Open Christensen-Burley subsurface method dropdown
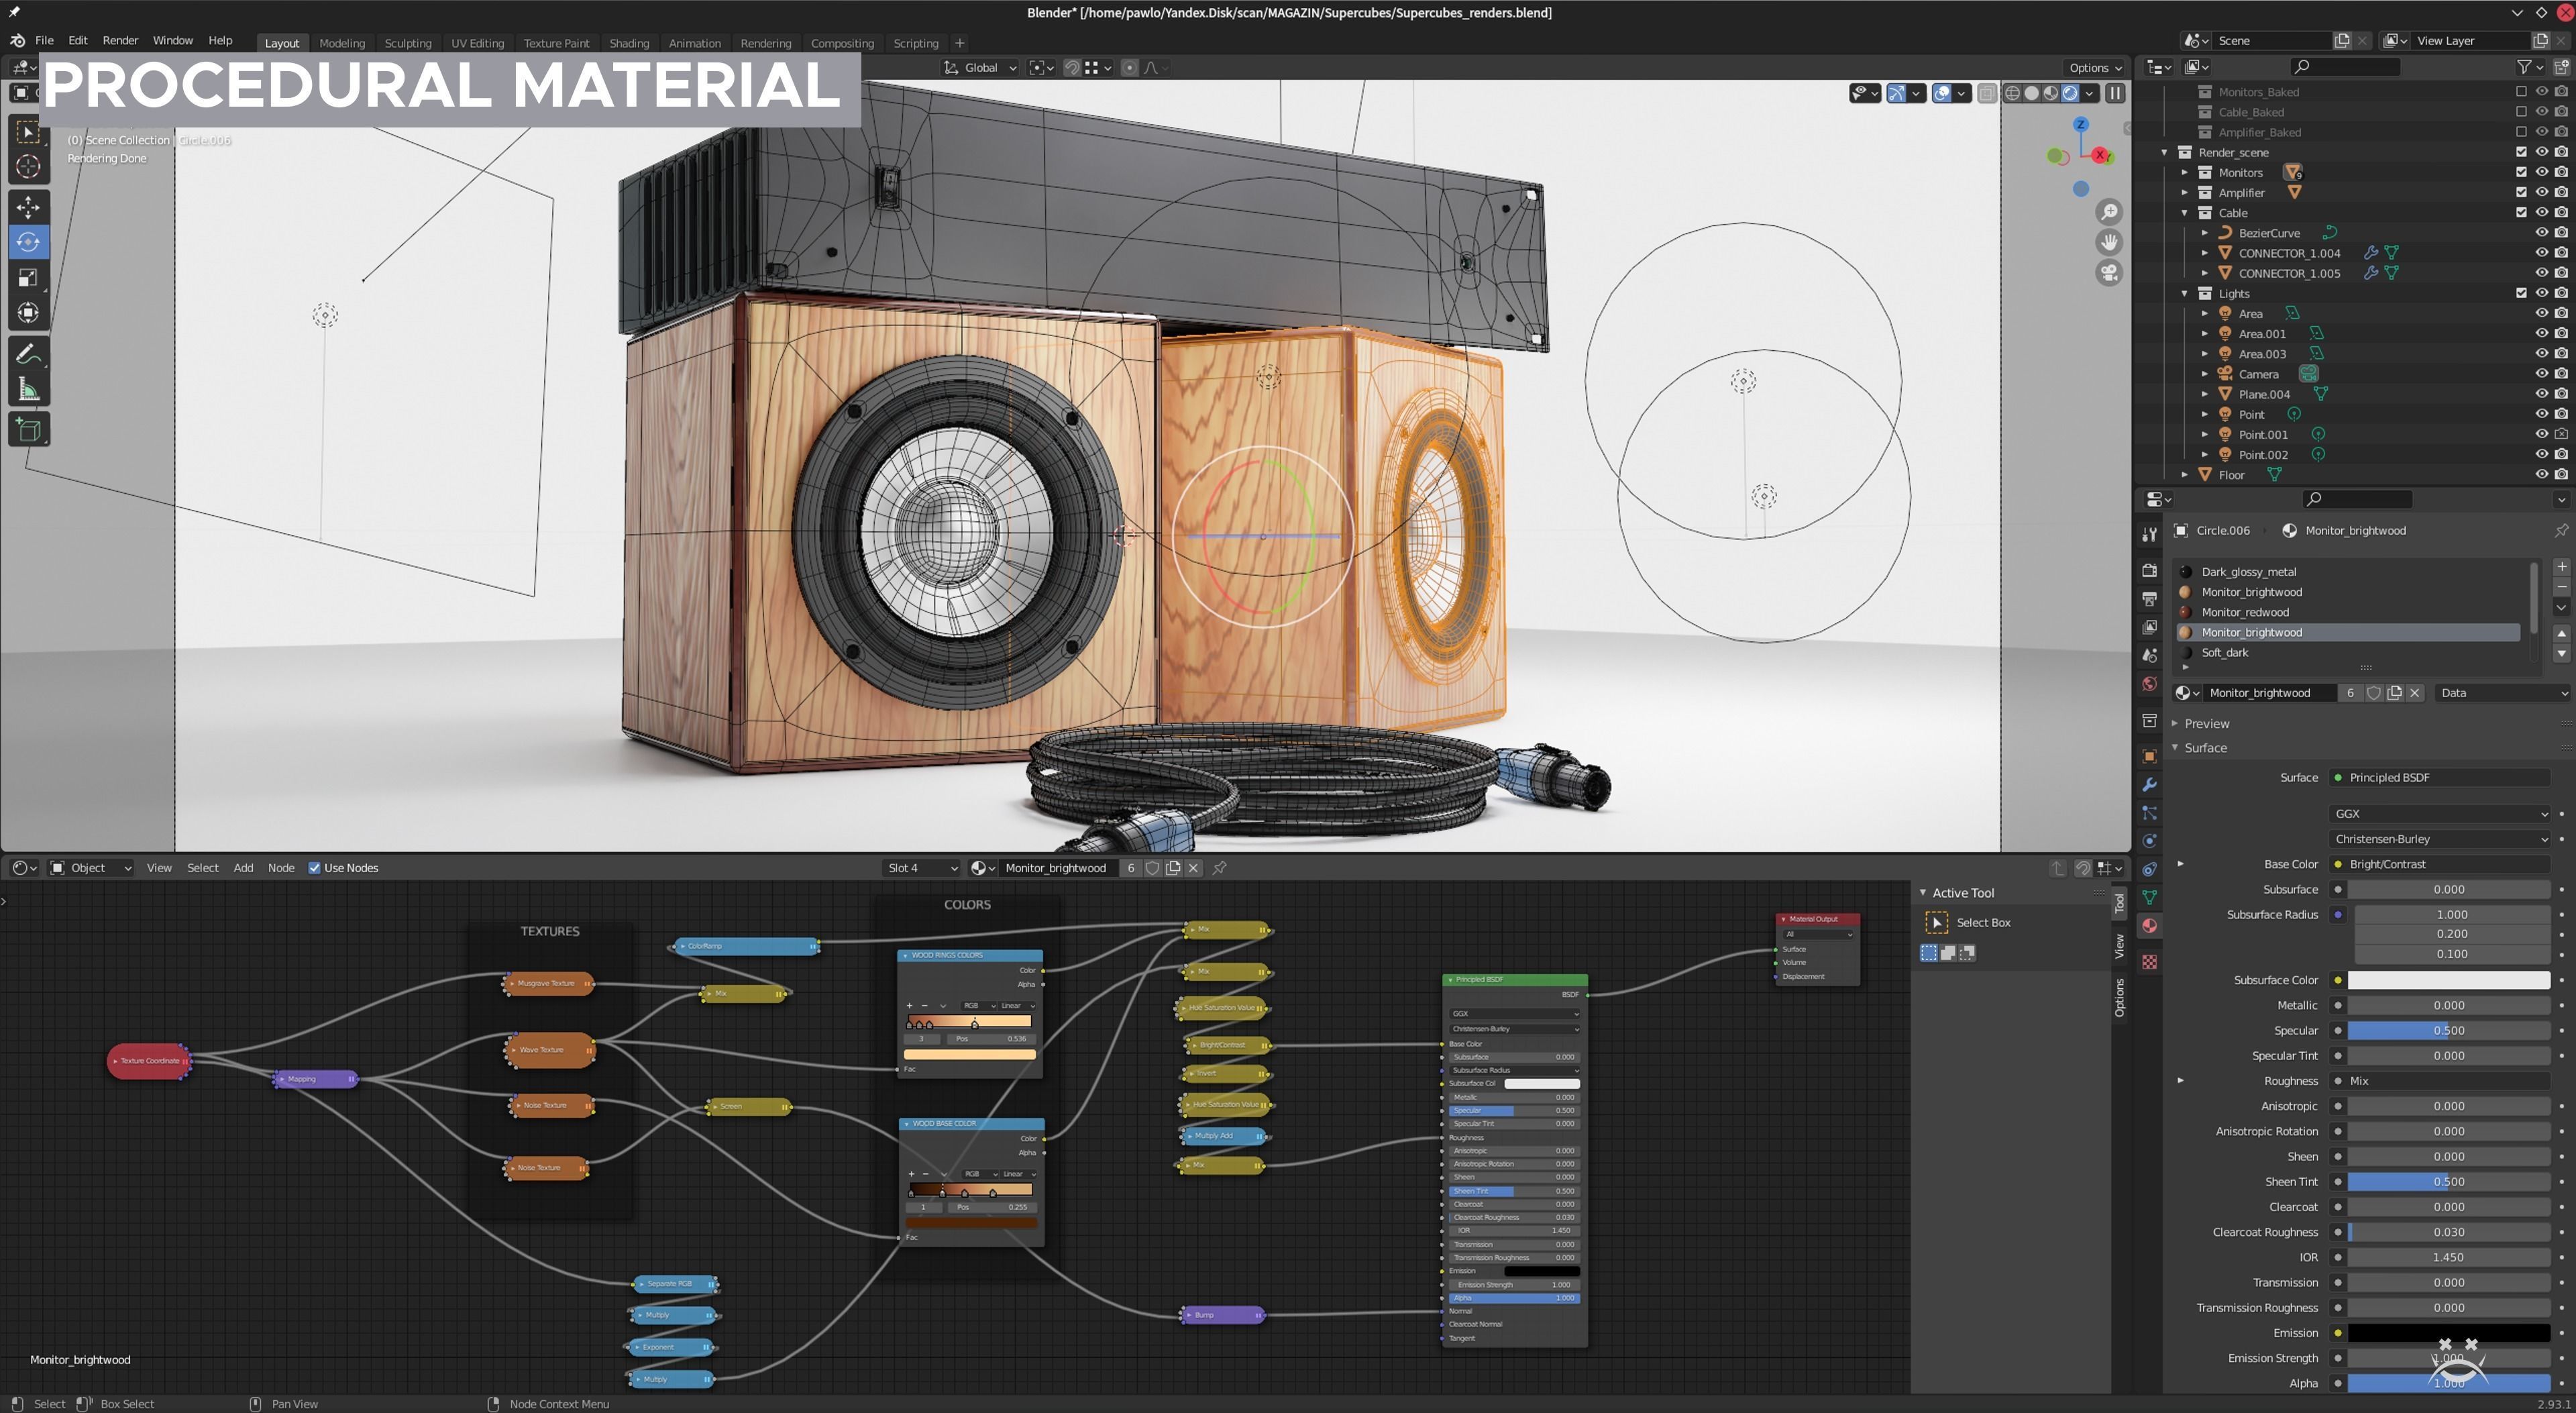The width and height of the screenshot is (2576, 1413). [x=2440, y=838]
